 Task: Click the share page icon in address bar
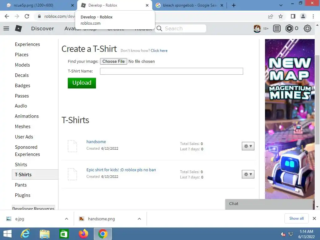coord(271,16)
